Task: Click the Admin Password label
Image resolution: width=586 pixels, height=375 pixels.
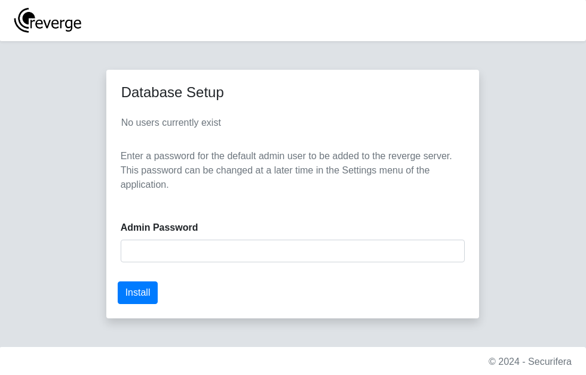Action: pyautogui.click(x=159, y=228)
